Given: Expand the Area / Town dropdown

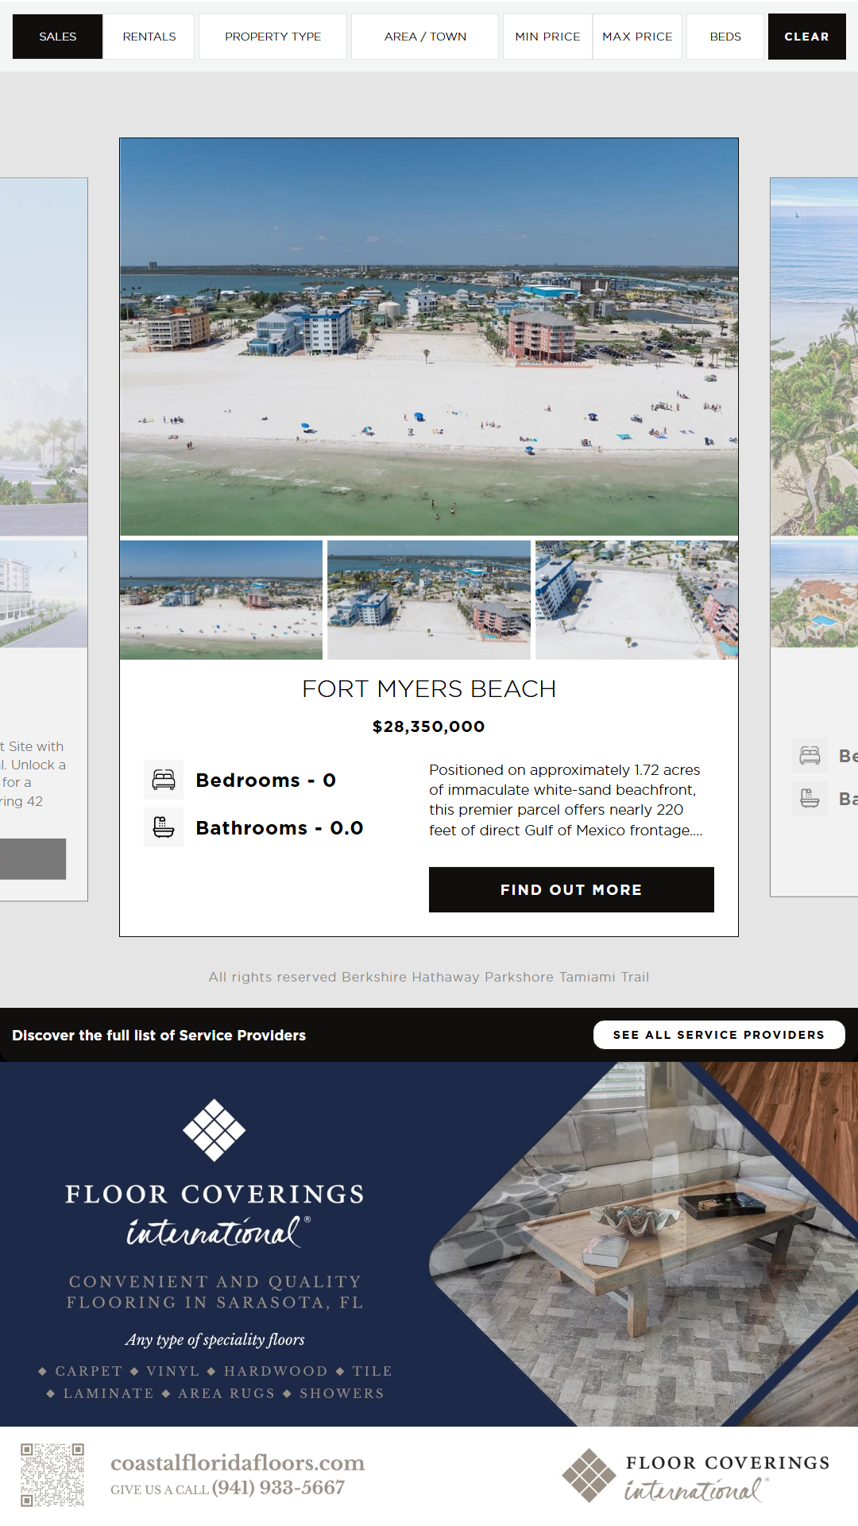Looking at the screenshot, I should pos(425,37).
